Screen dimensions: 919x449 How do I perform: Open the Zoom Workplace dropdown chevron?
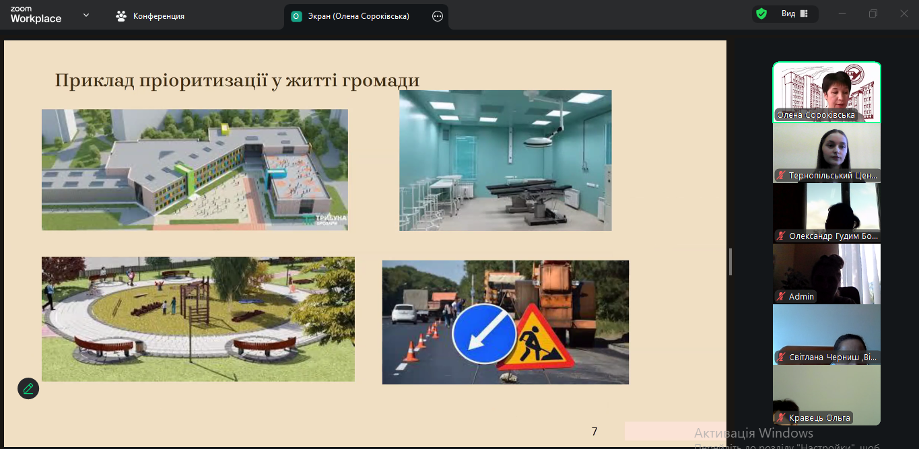point(86,15)
